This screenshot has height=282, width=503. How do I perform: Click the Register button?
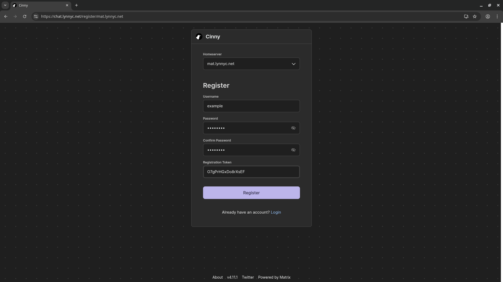pos(251,193)
